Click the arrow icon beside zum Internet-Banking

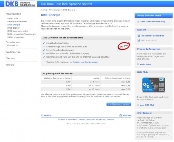pyautogui.click(x=138, y=22)
